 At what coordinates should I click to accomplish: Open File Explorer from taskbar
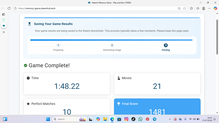click(105, 119)
